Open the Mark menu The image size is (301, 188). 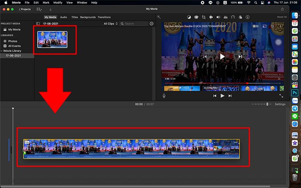[46, 3]
